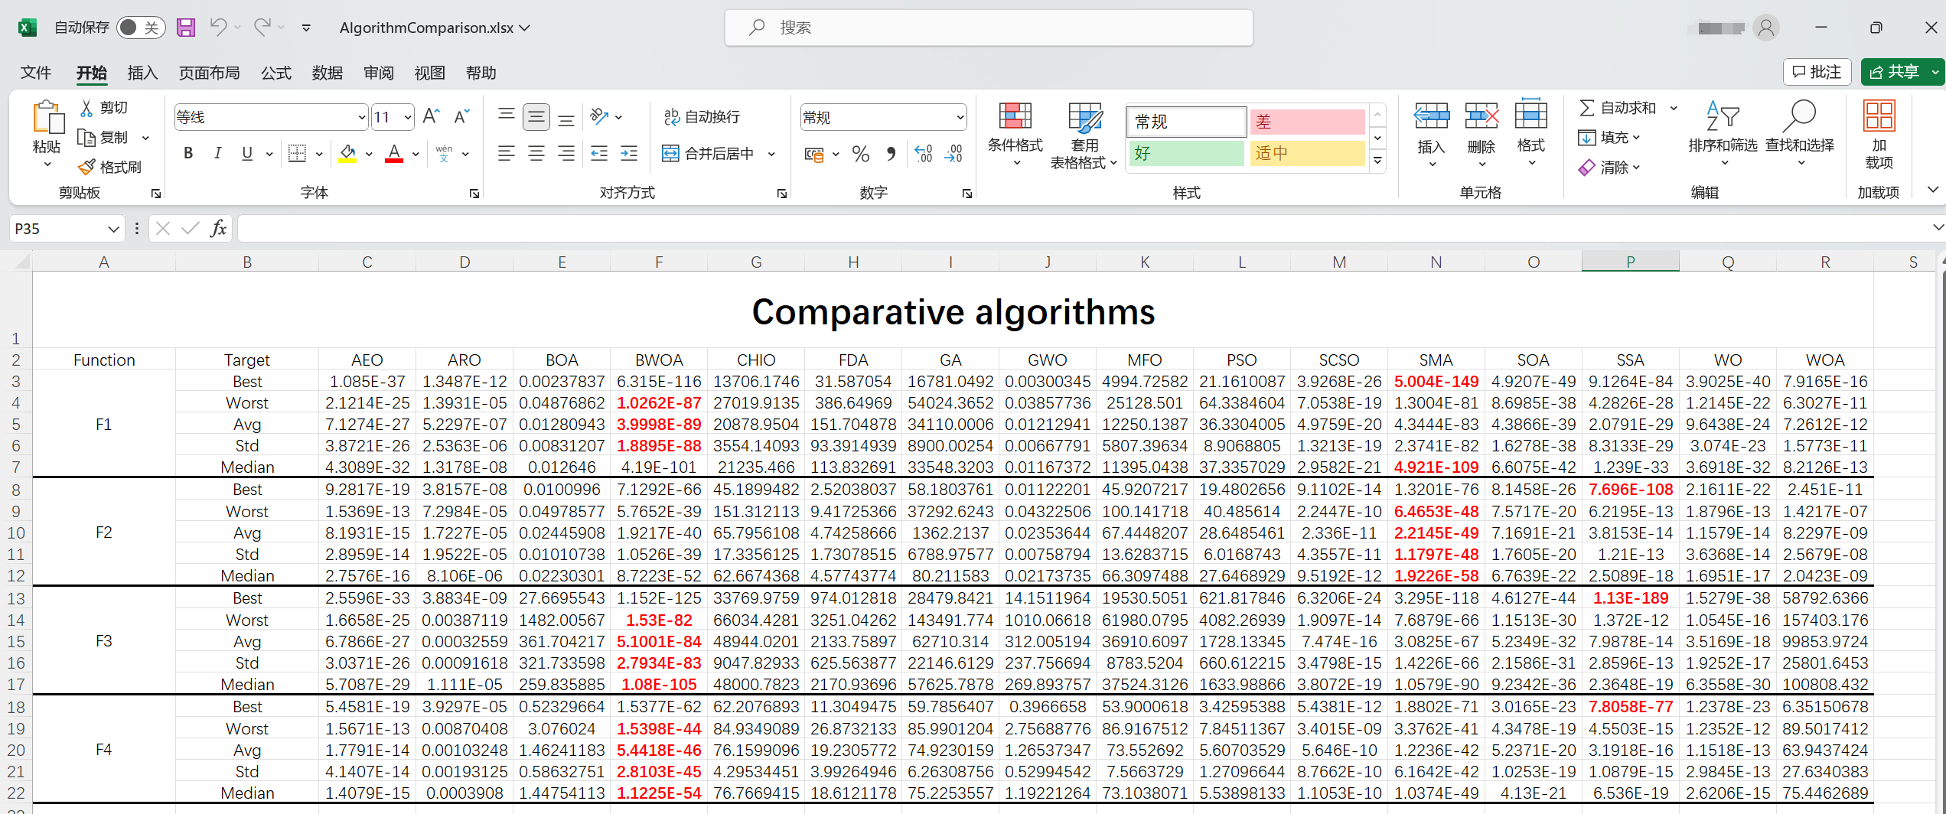This screenshot has height=814, width=1946.
Task: Click the Paste clipboard icon
Action: [x=47, y=118]
